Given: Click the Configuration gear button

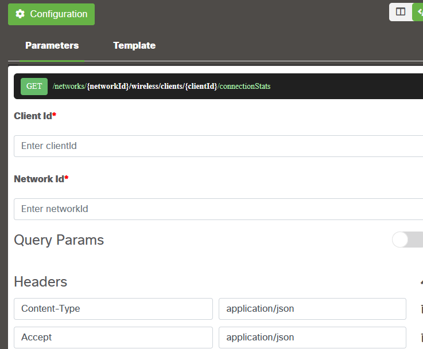Looking at the screenshot, I should (51, 14).
